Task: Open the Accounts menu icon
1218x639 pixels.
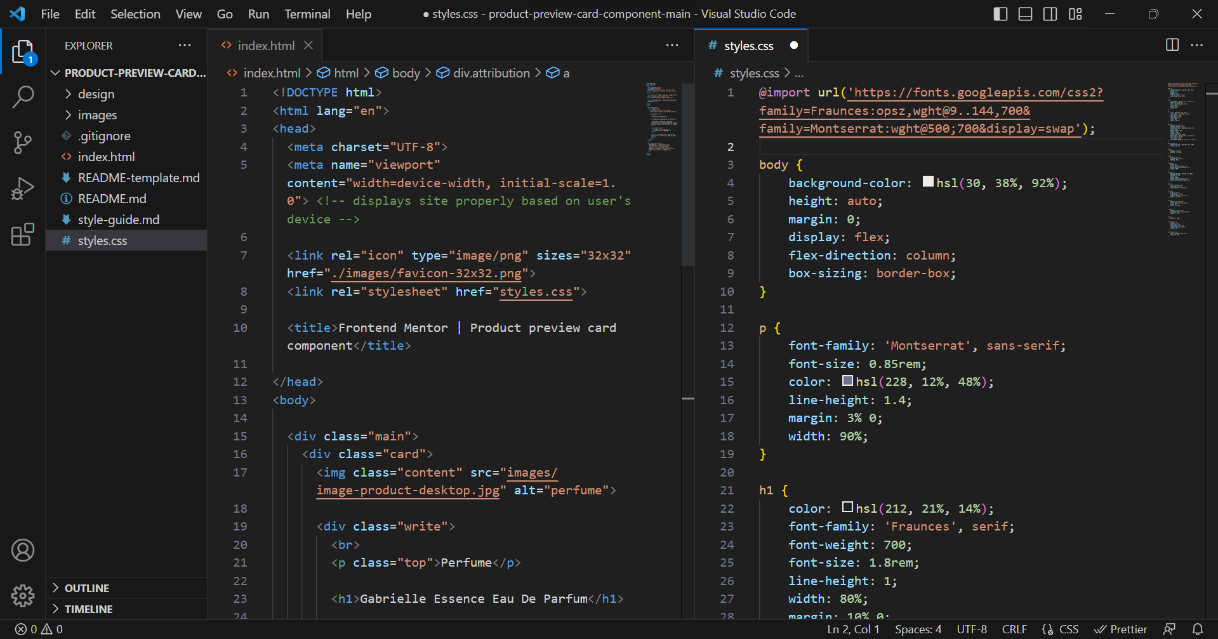Action: (23, 550)
